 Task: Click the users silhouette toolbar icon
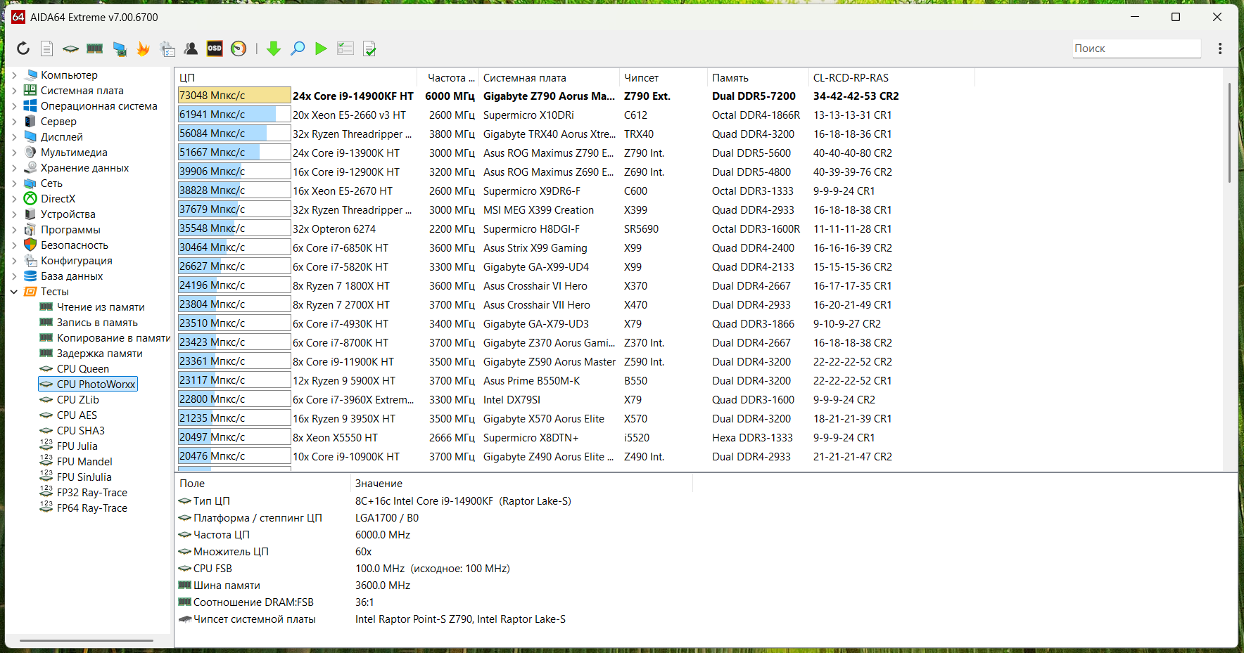coord(191,49)
